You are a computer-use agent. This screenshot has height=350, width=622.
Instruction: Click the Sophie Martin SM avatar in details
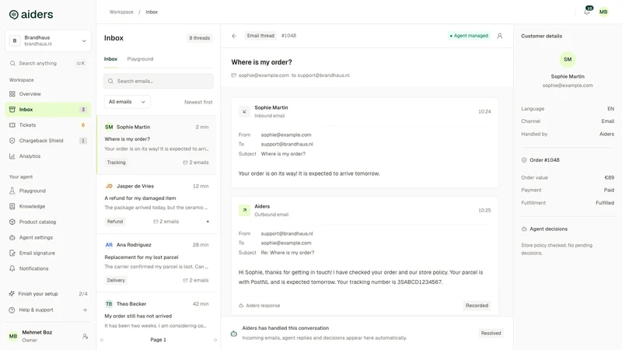tap(568, 60)
